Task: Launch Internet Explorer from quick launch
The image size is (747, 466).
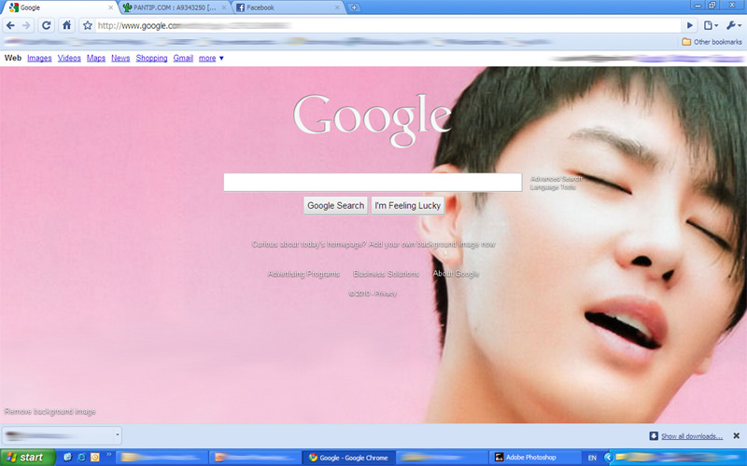Action: point(81,458)
